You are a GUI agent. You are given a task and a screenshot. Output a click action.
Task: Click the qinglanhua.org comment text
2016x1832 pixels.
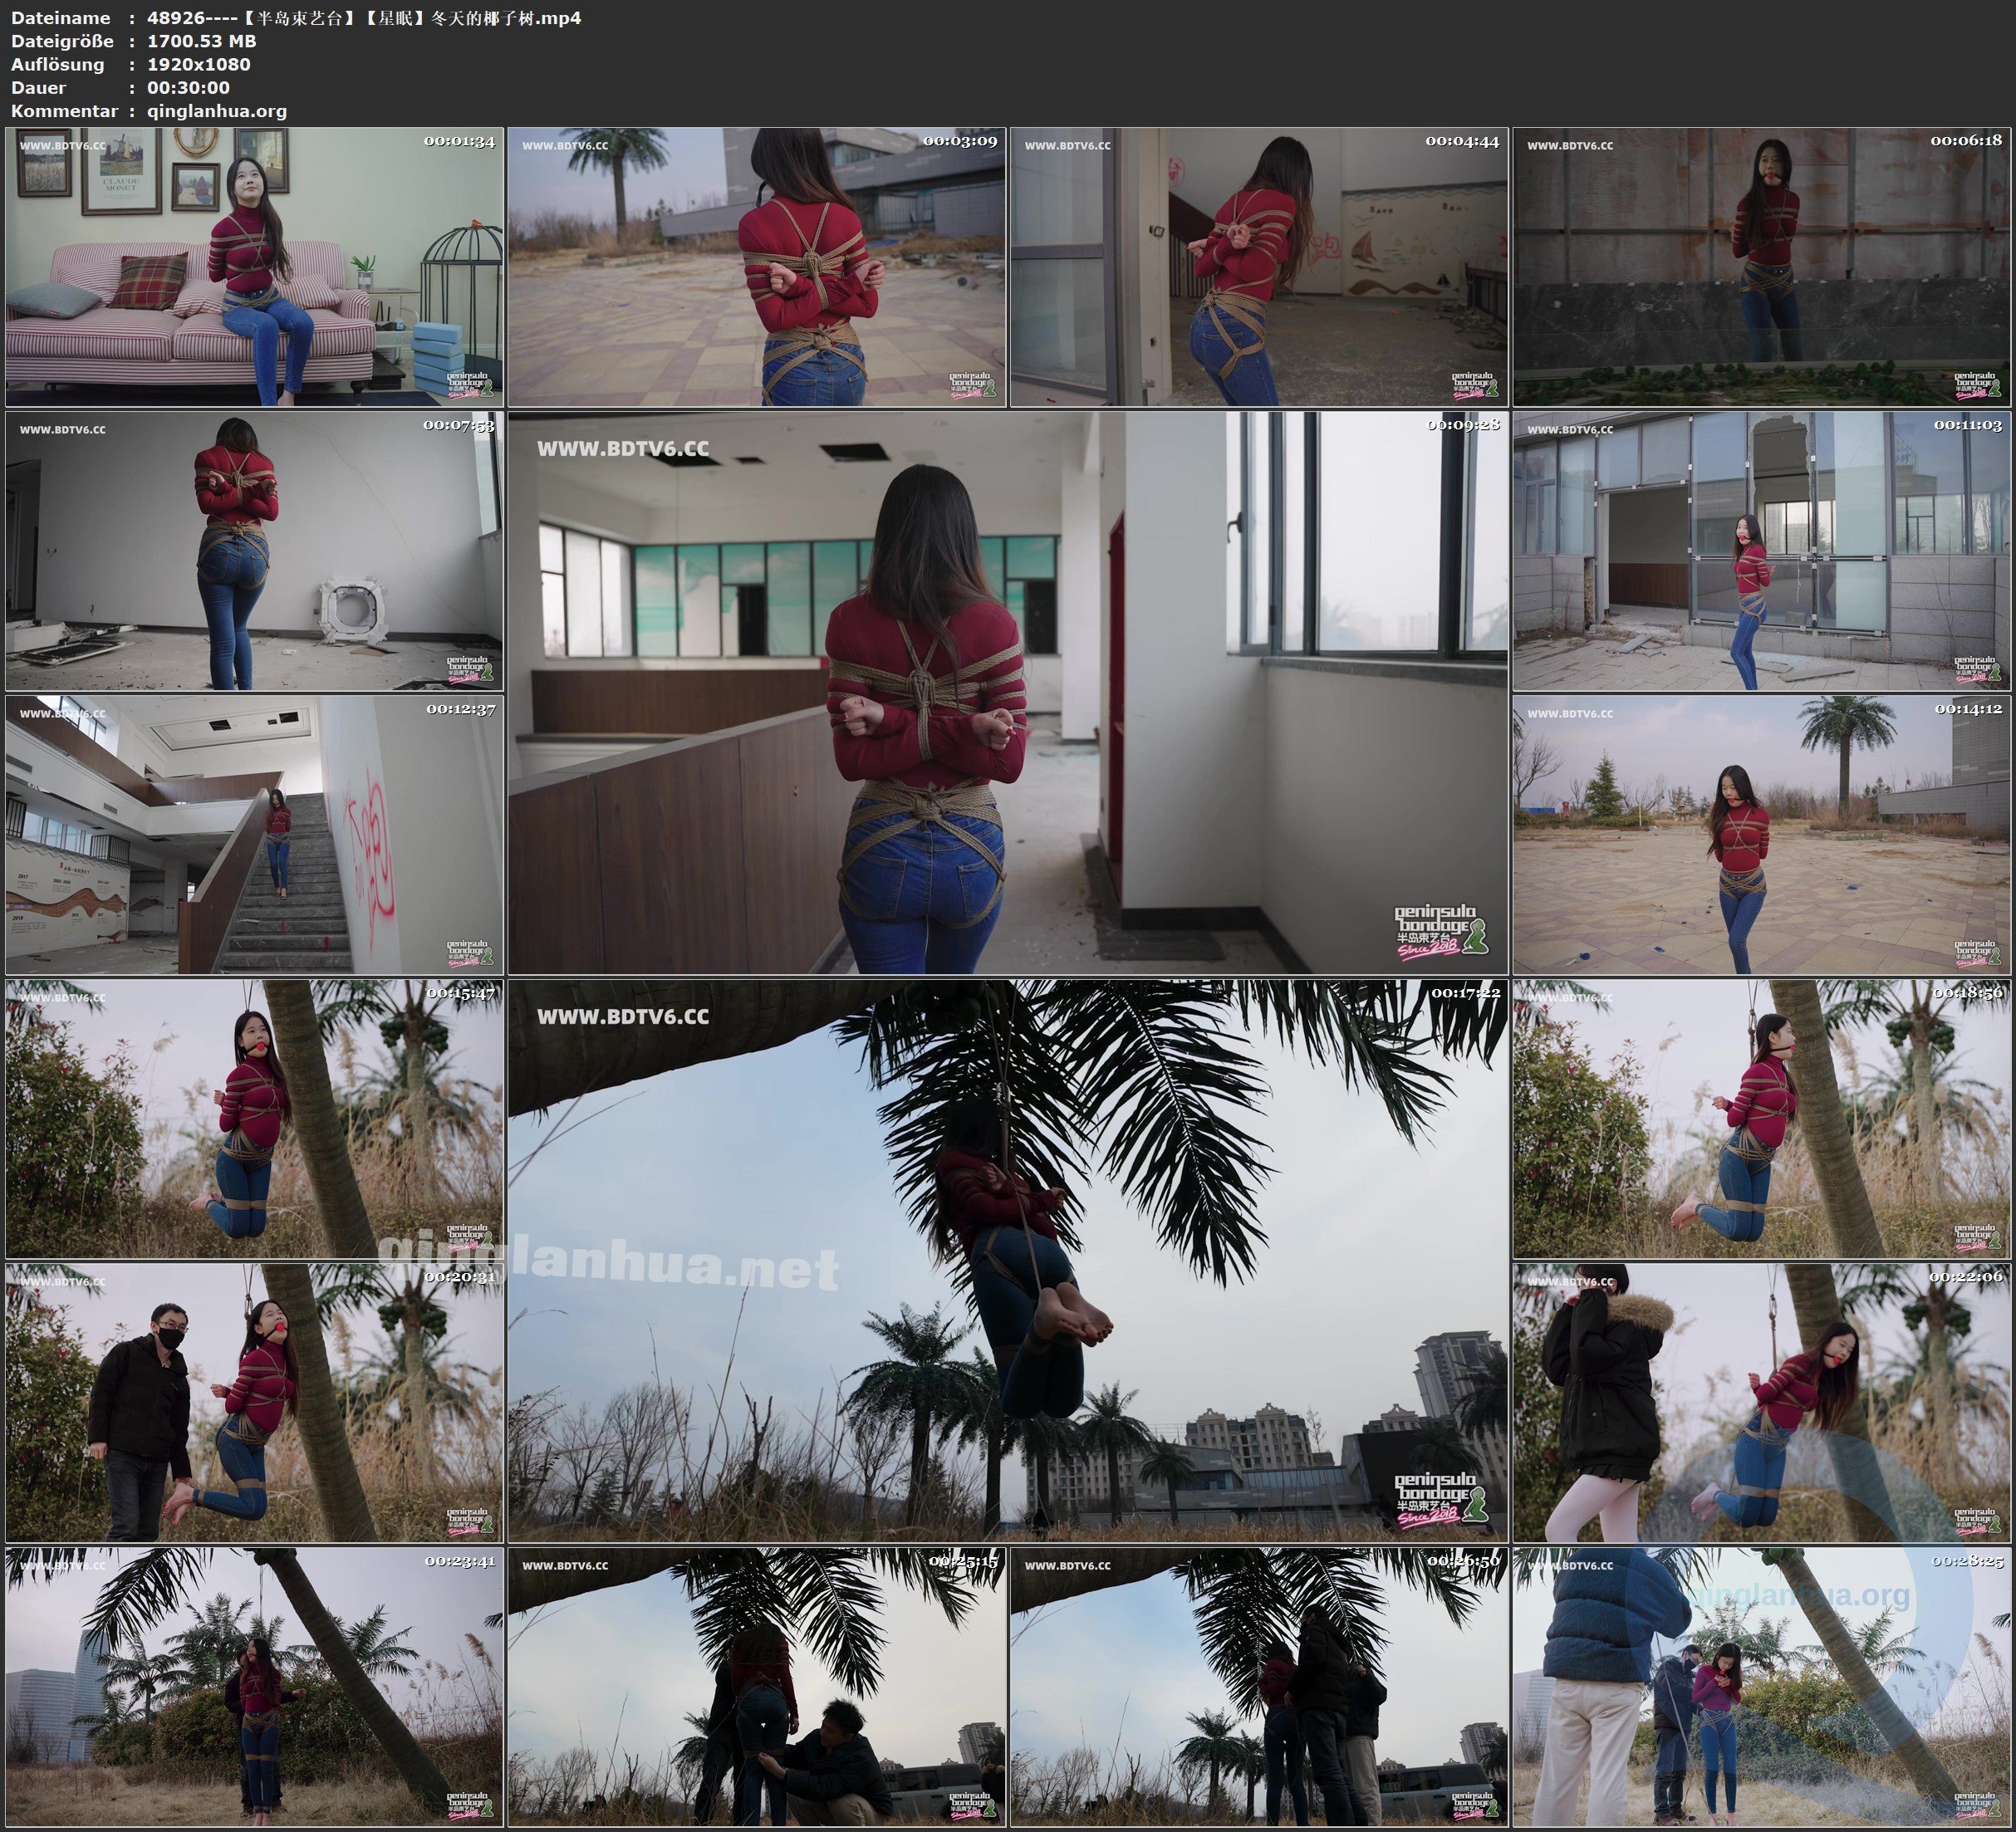(217, 111)
